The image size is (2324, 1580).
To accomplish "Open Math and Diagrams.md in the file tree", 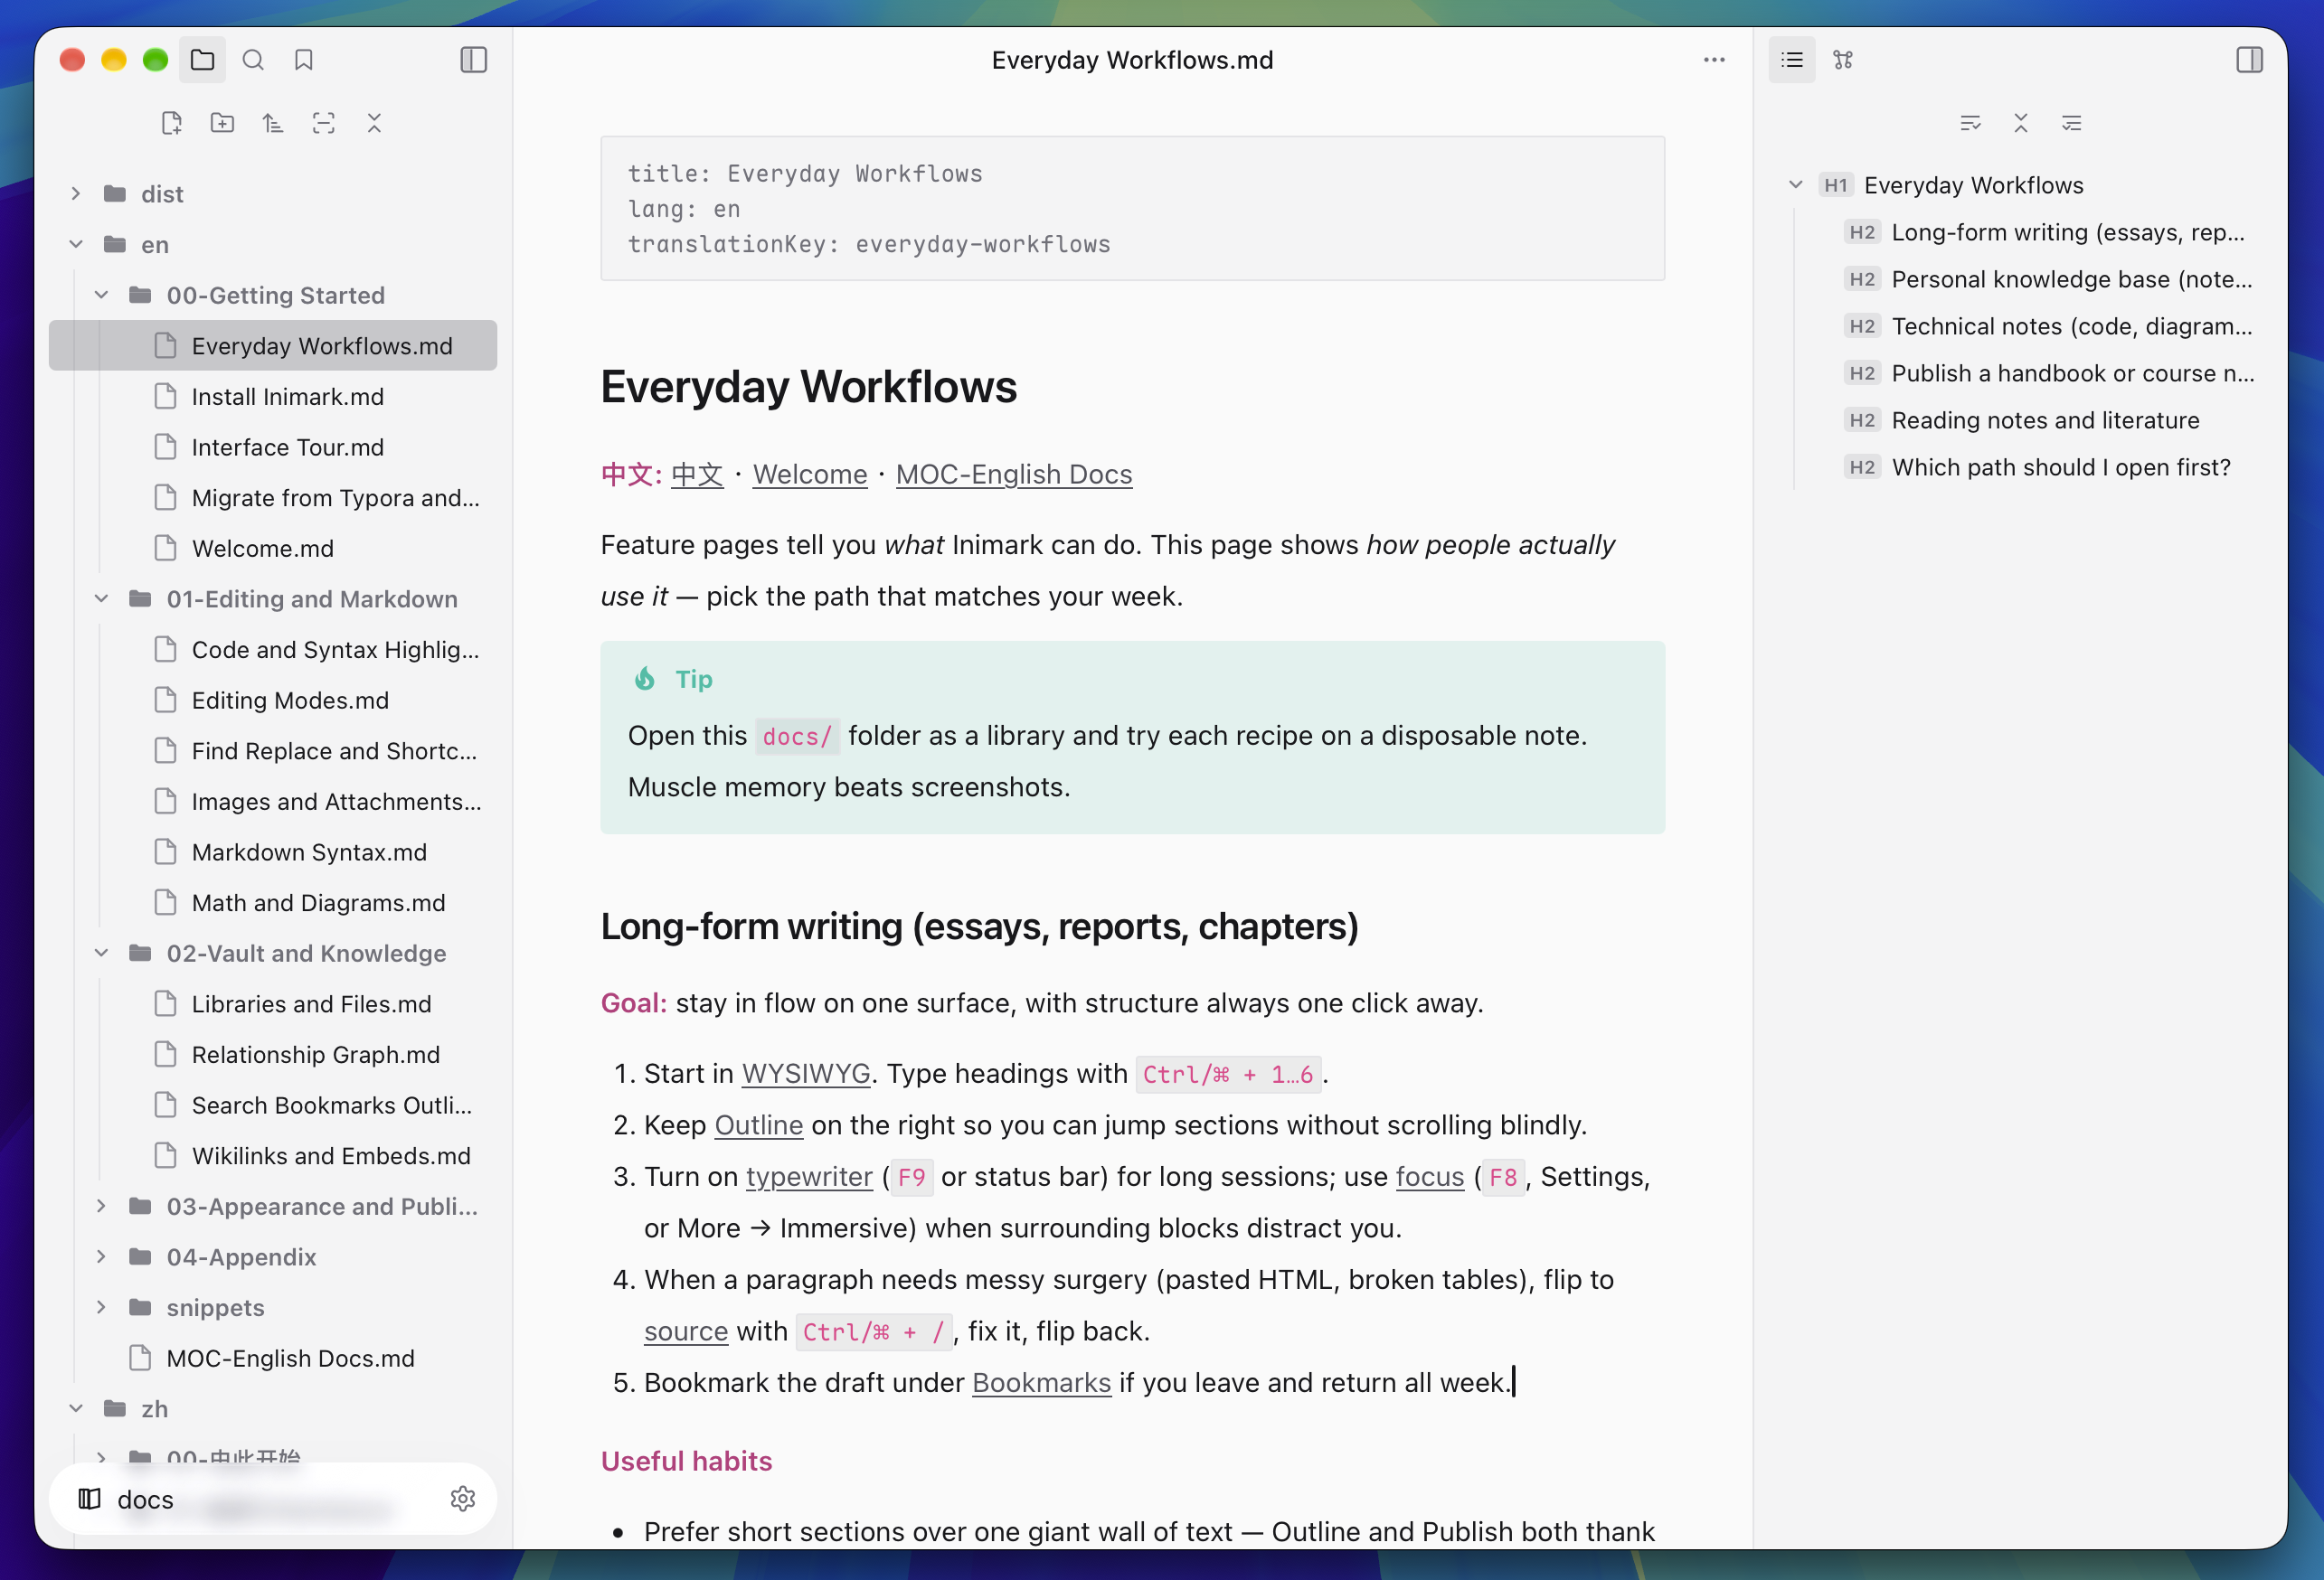I will pyautogui.click(x=273, y=902).
